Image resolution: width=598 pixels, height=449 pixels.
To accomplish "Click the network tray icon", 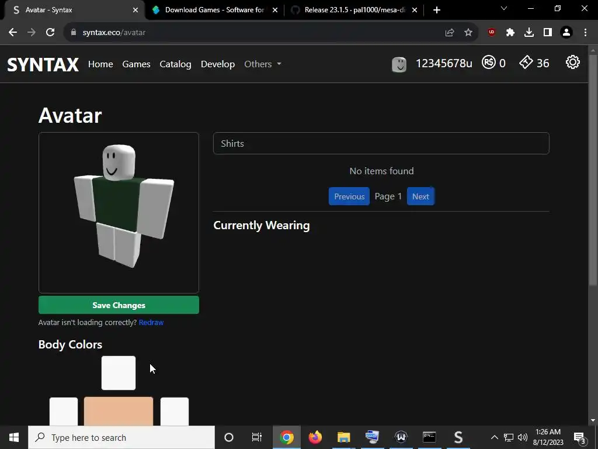I will pyautogui.click(x=509, y=437).
